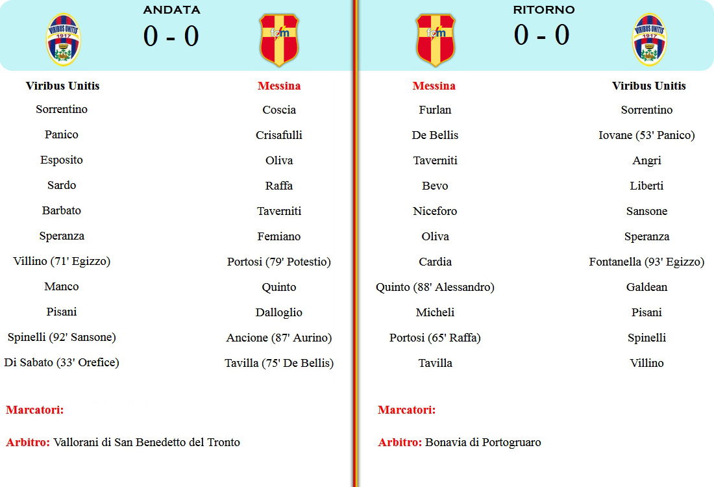Click the Viribus Unitis crest under Ritorno
The image size is (714, 487).
649,40
